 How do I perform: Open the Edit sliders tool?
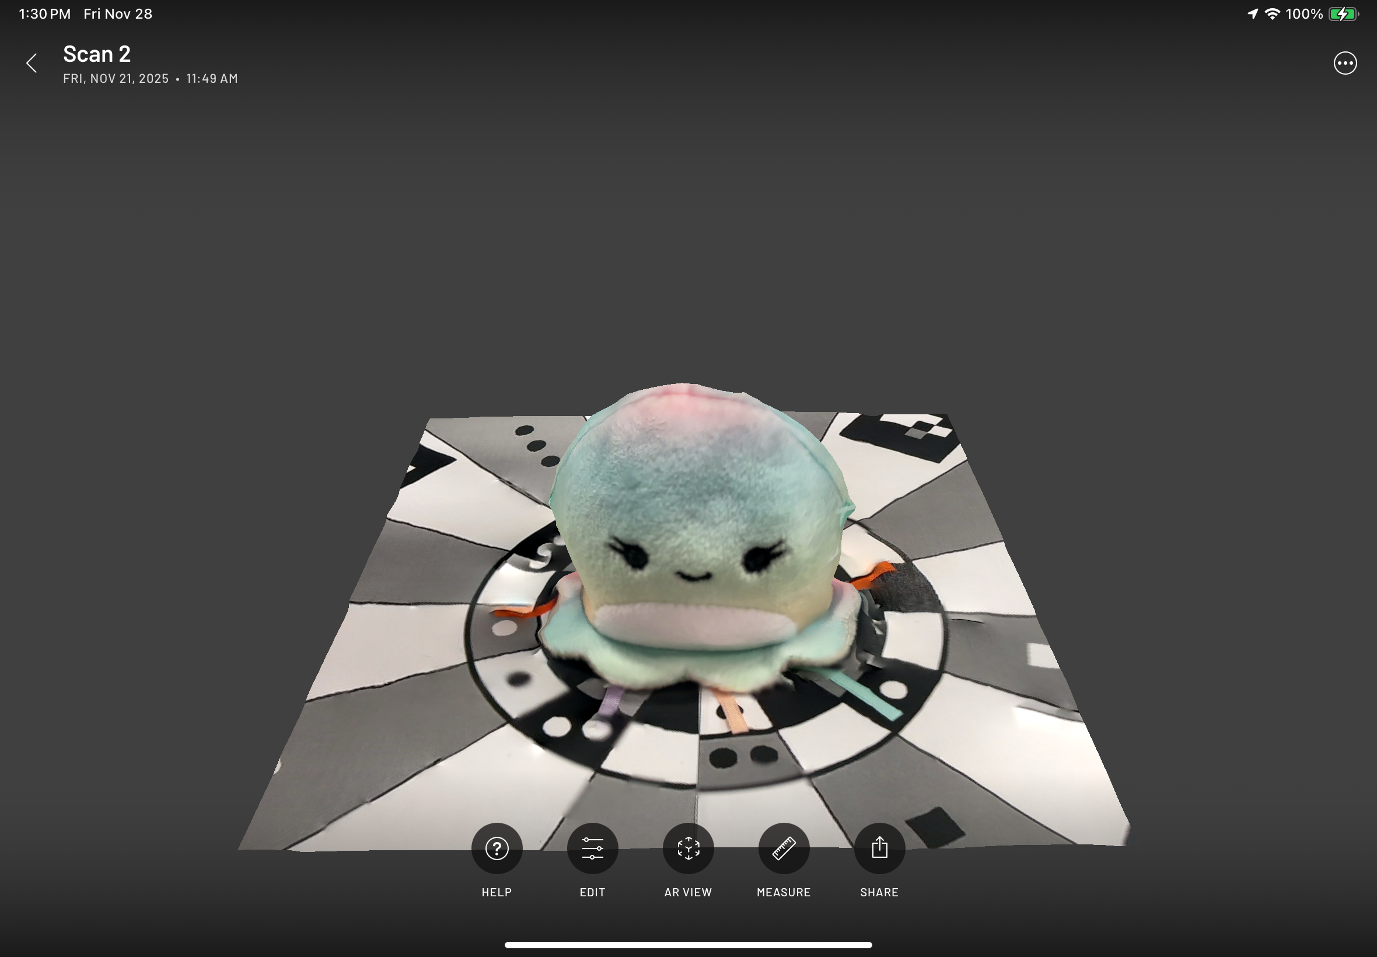592,848
